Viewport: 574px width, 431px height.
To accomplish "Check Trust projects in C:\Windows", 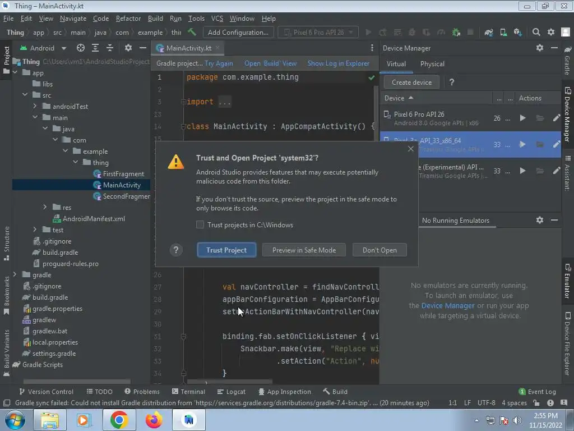I will [x=200, y=224].
